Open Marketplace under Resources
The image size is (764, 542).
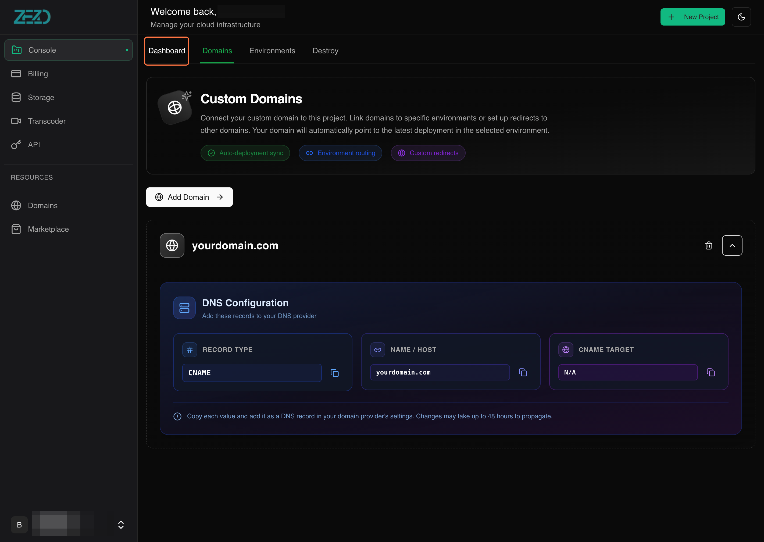coord(48,229)
